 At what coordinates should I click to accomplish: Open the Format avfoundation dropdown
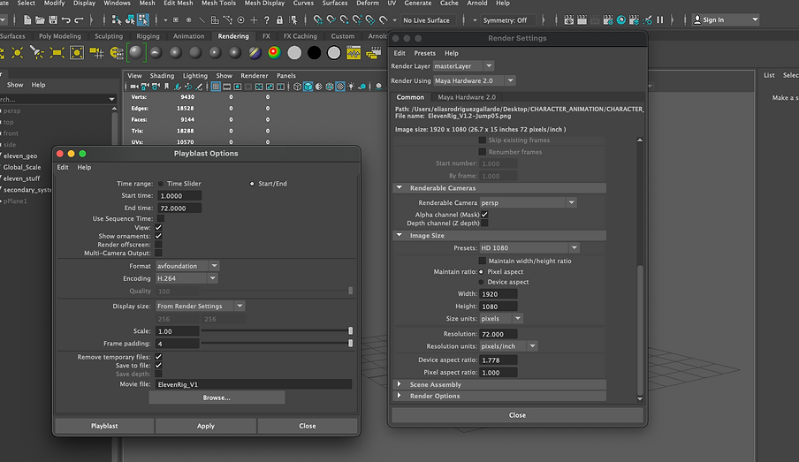(x=187, y=266)
